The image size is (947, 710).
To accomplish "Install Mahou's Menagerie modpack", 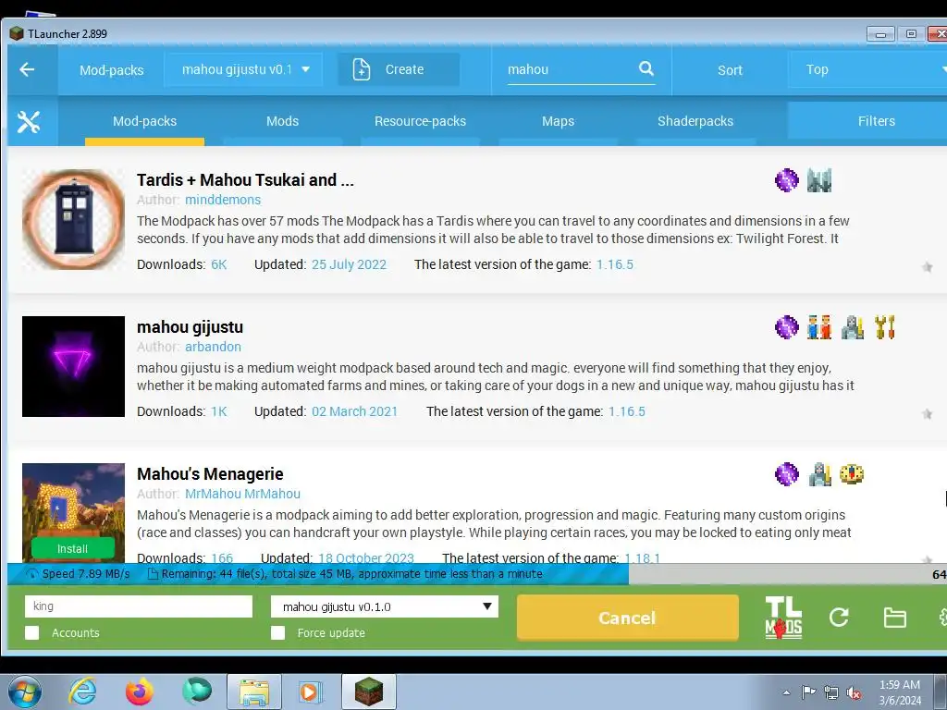I will [x=72, y=548].
